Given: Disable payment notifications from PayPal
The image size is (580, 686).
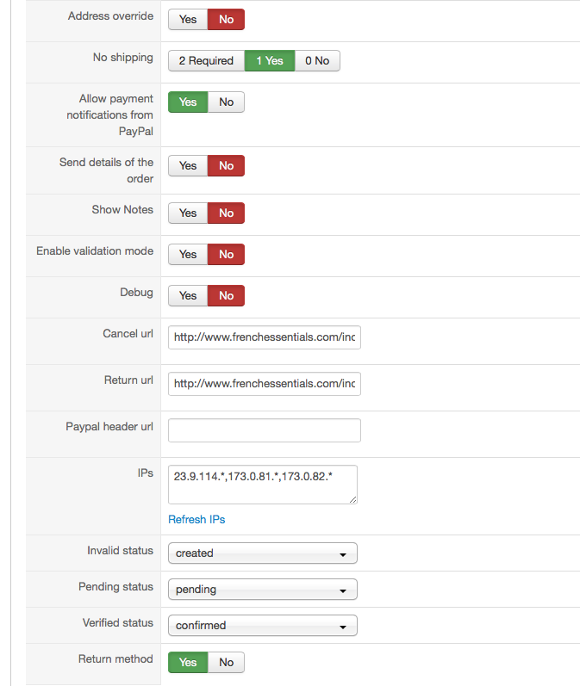Looking at the screenshot, I should (x=226, y=102).
